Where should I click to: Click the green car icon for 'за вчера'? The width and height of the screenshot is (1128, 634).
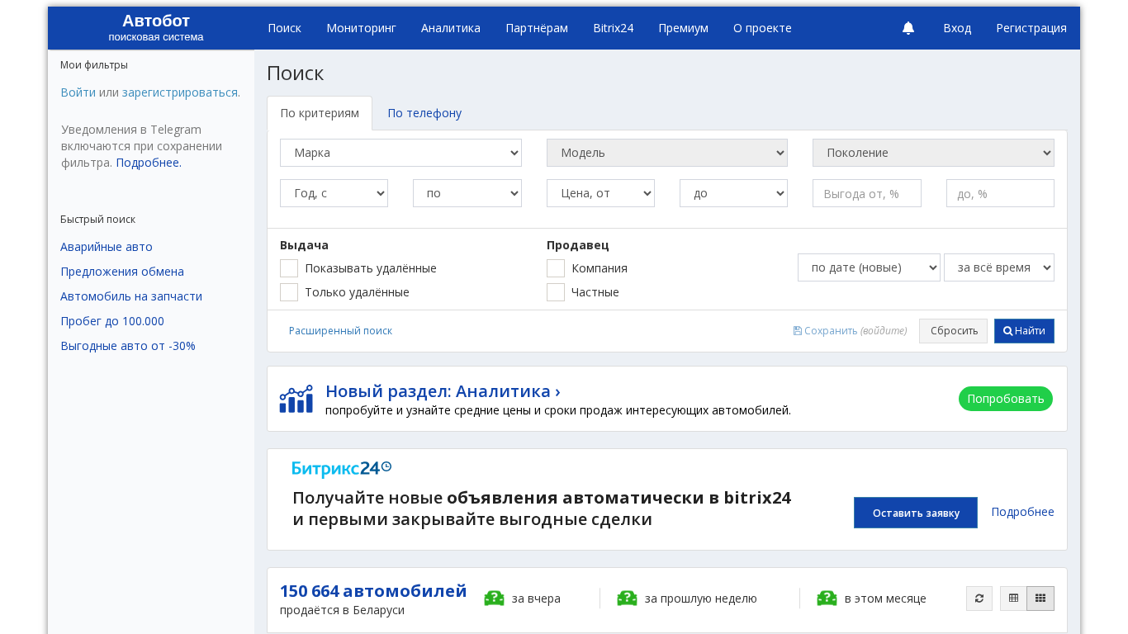[x=494, y=599]
